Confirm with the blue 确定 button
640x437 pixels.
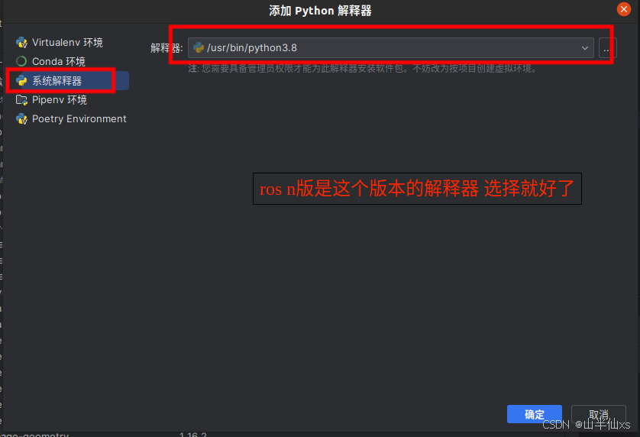coord(535,414)
